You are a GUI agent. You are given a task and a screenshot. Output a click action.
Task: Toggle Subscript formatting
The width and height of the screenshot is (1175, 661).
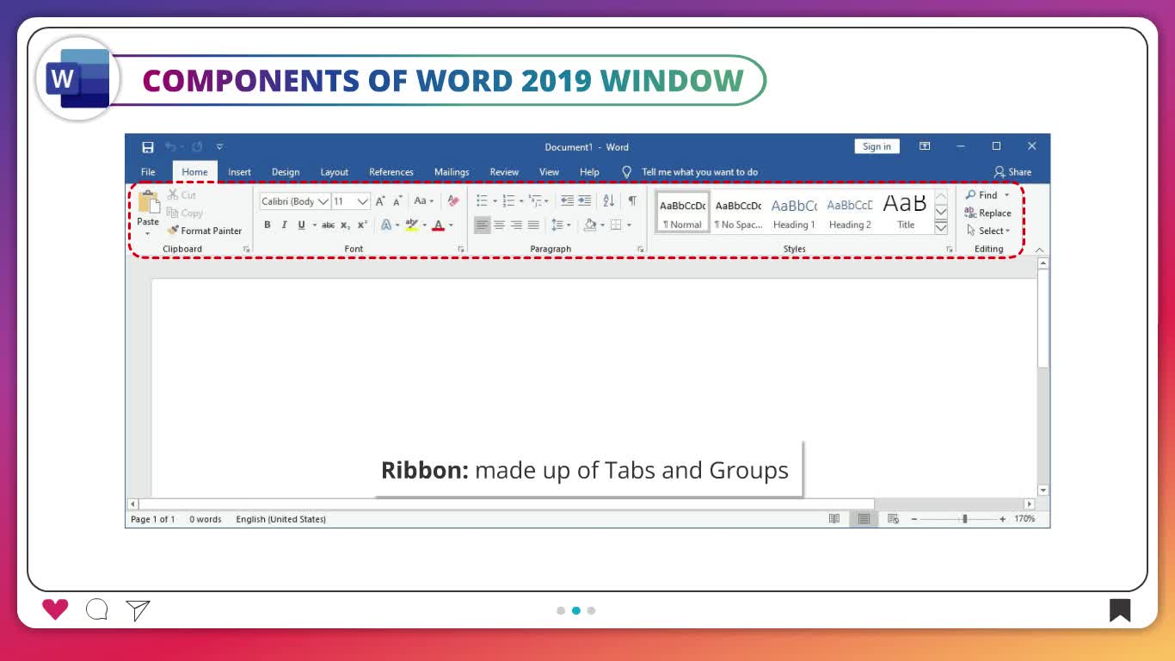tap(345, 225)
